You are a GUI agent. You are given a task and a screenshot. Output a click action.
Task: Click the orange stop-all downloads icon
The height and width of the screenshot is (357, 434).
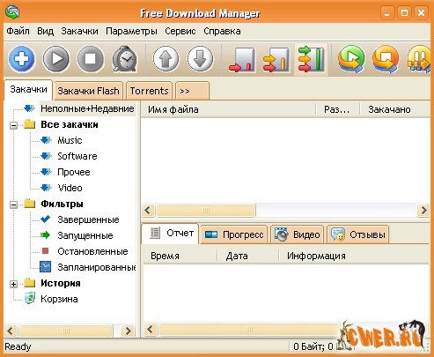[386, 59]
